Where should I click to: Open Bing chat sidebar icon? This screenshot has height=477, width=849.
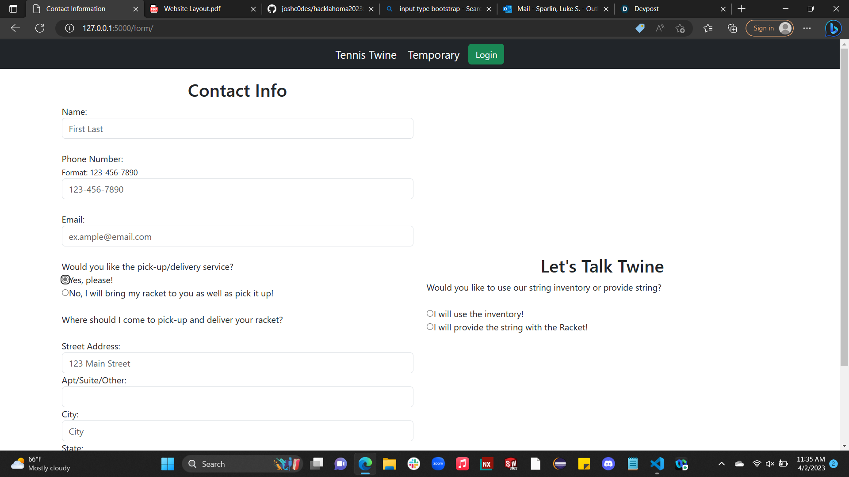click(833, 28)
